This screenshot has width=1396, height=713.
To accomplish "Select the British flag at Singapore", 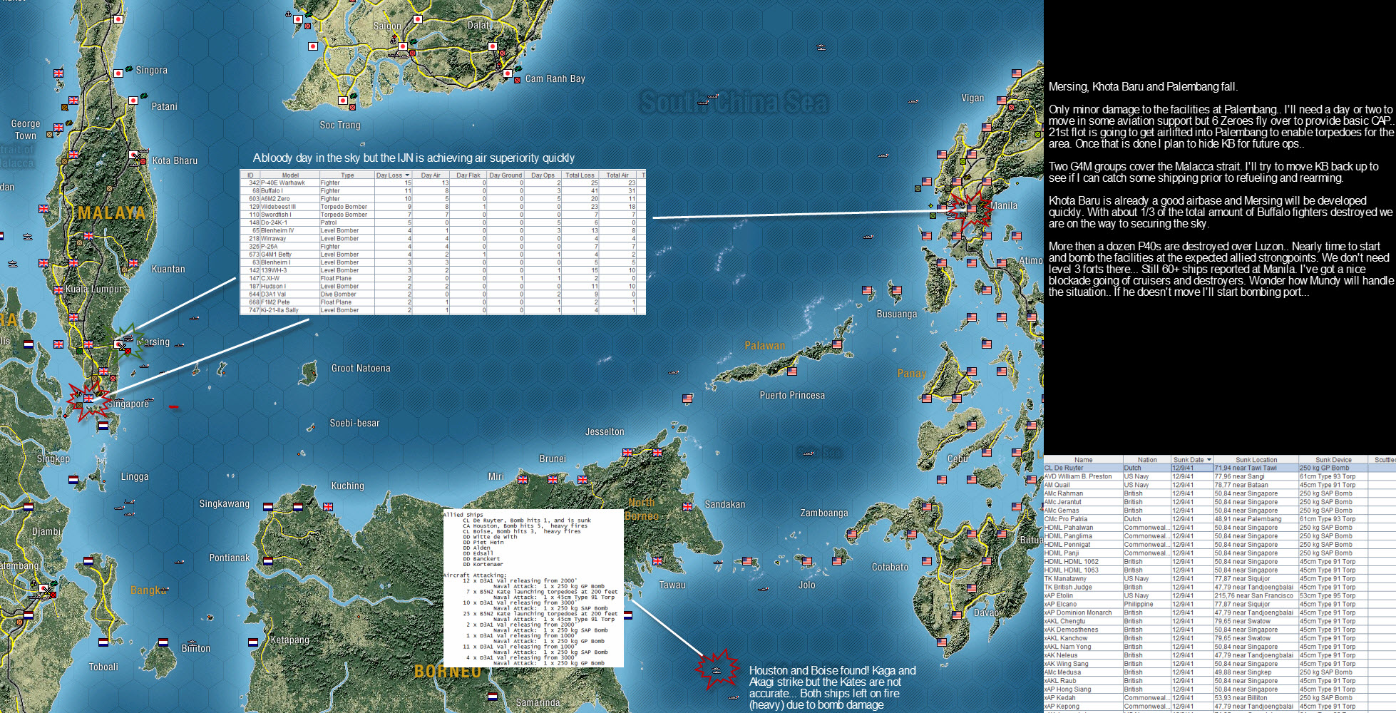I will [x=88, y=399].
